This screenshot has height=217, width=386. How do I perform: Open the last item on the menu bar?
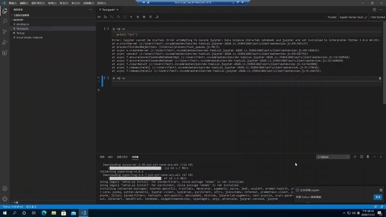coord(101,3)
